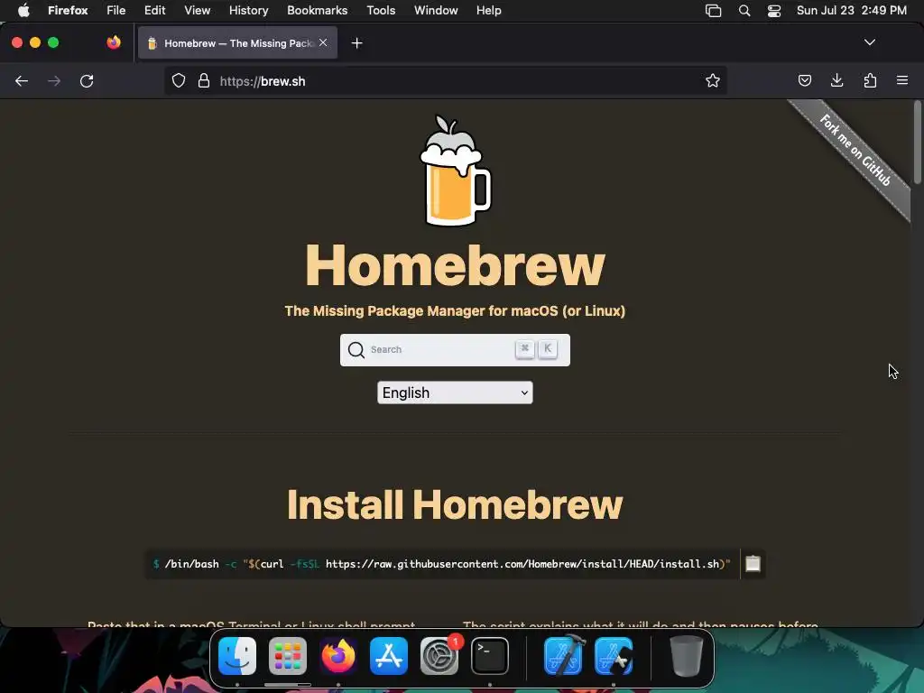Open the Window menu
924x693 pixels.
(x=436, y=11)
